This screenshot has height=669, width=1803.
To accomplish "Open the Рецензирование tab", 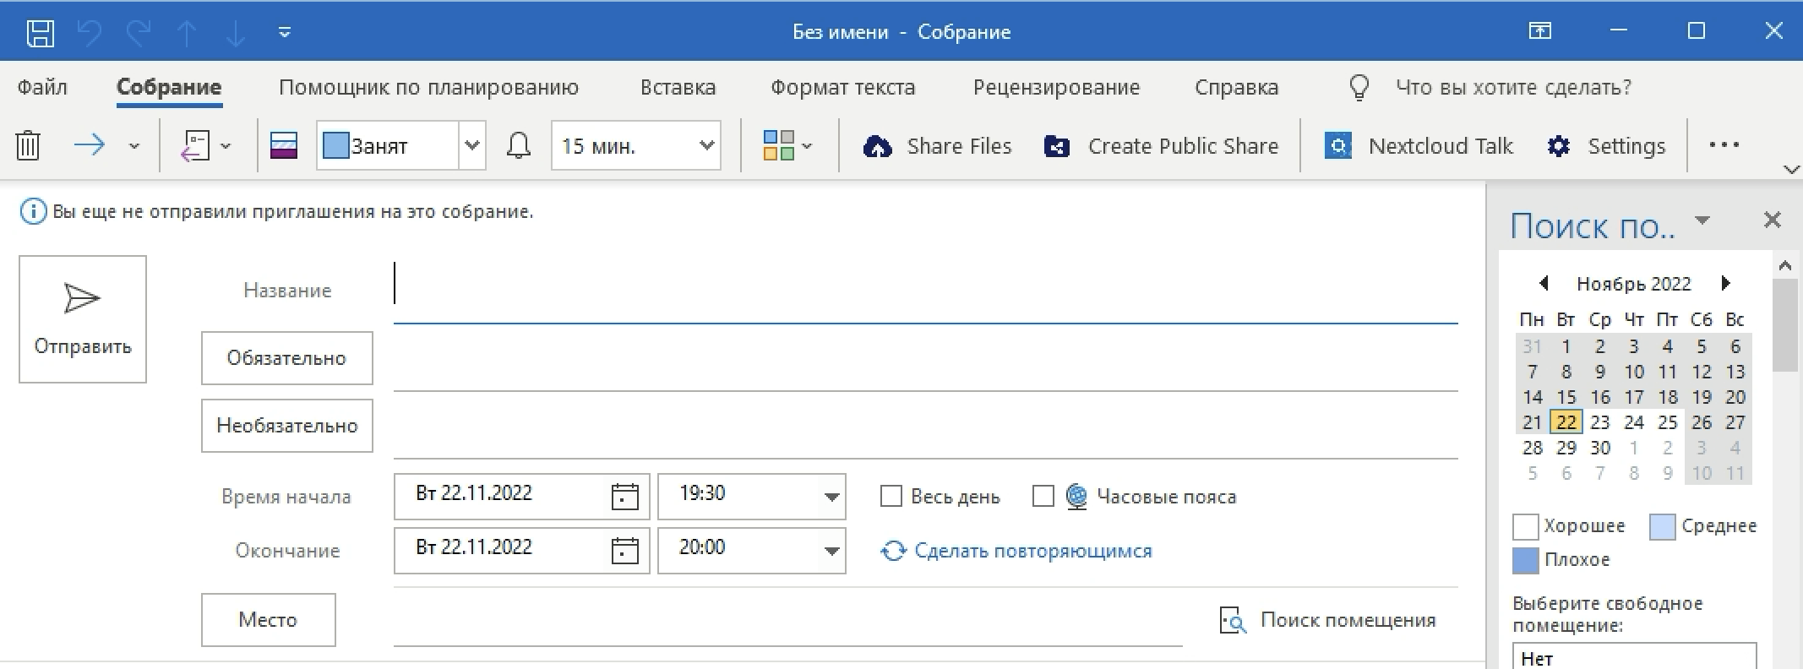I will pos(1056,87).
